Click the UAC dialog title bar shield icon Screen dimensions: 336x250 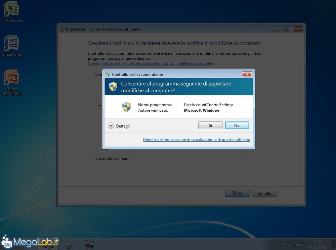pyautogui.click(x=108, y=74)
